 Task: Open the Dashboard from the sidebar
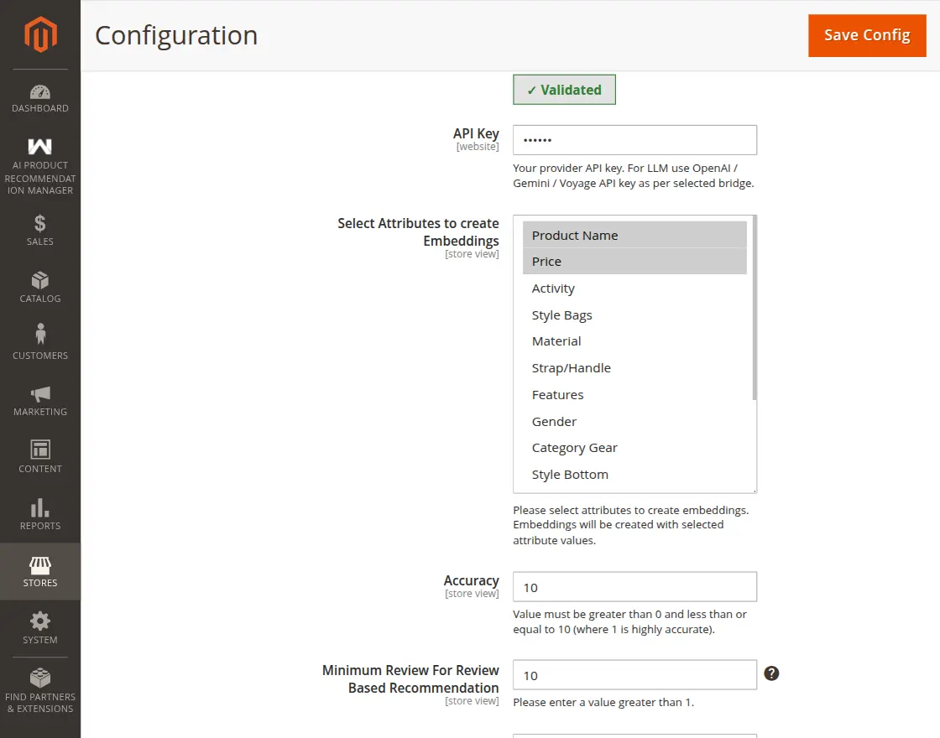[39, 95]
